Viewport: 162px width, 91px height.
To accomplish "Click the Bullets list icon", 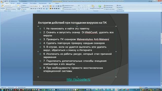I will coord(51,6).
